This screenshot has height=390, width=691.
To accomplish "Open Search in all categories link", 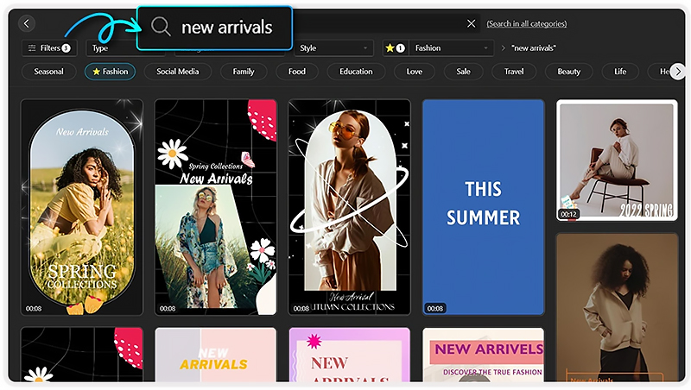I will tap(527, 24).
